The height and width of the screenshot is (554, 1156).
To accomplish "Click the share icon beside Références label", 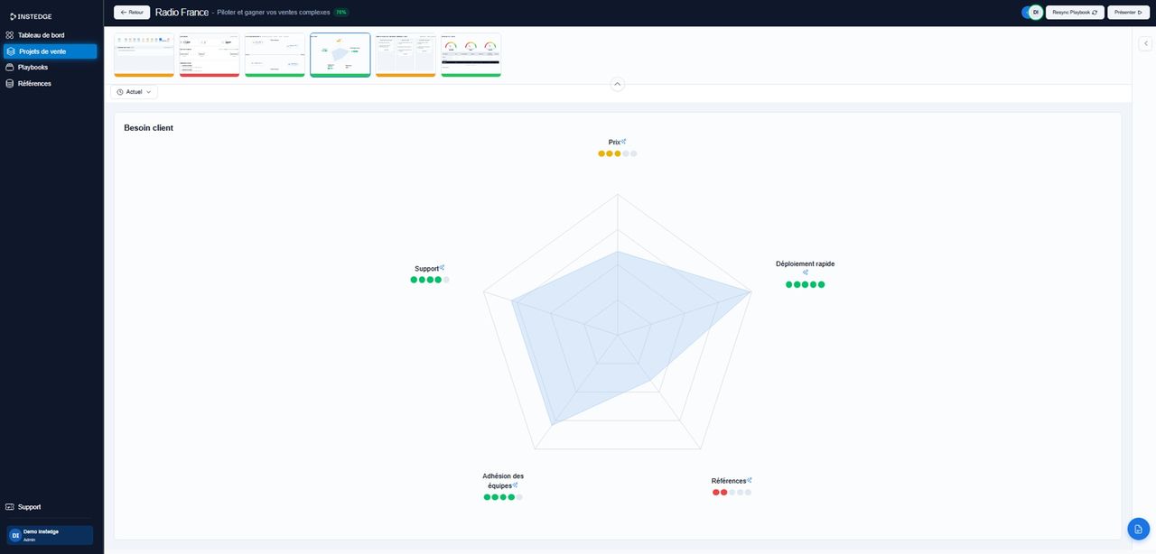I will (x=750, y=480).
